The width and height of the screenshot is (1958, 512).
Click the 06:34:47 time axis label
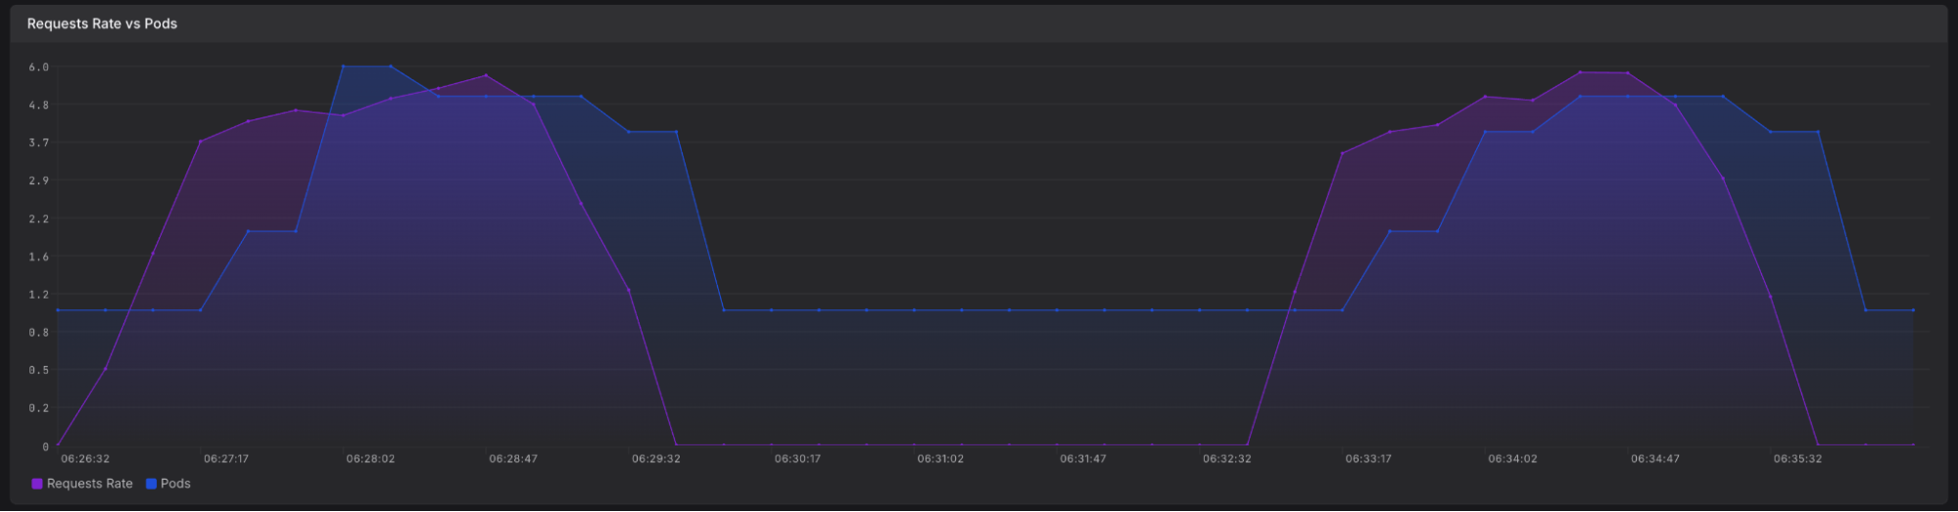[x=1655, y=459]
